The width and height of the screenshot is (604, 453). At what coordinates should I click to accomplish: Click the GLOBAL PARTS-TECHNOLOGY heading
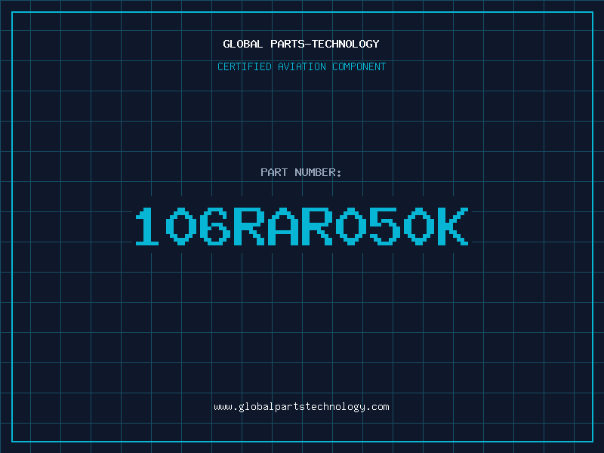tap(301, 44)
